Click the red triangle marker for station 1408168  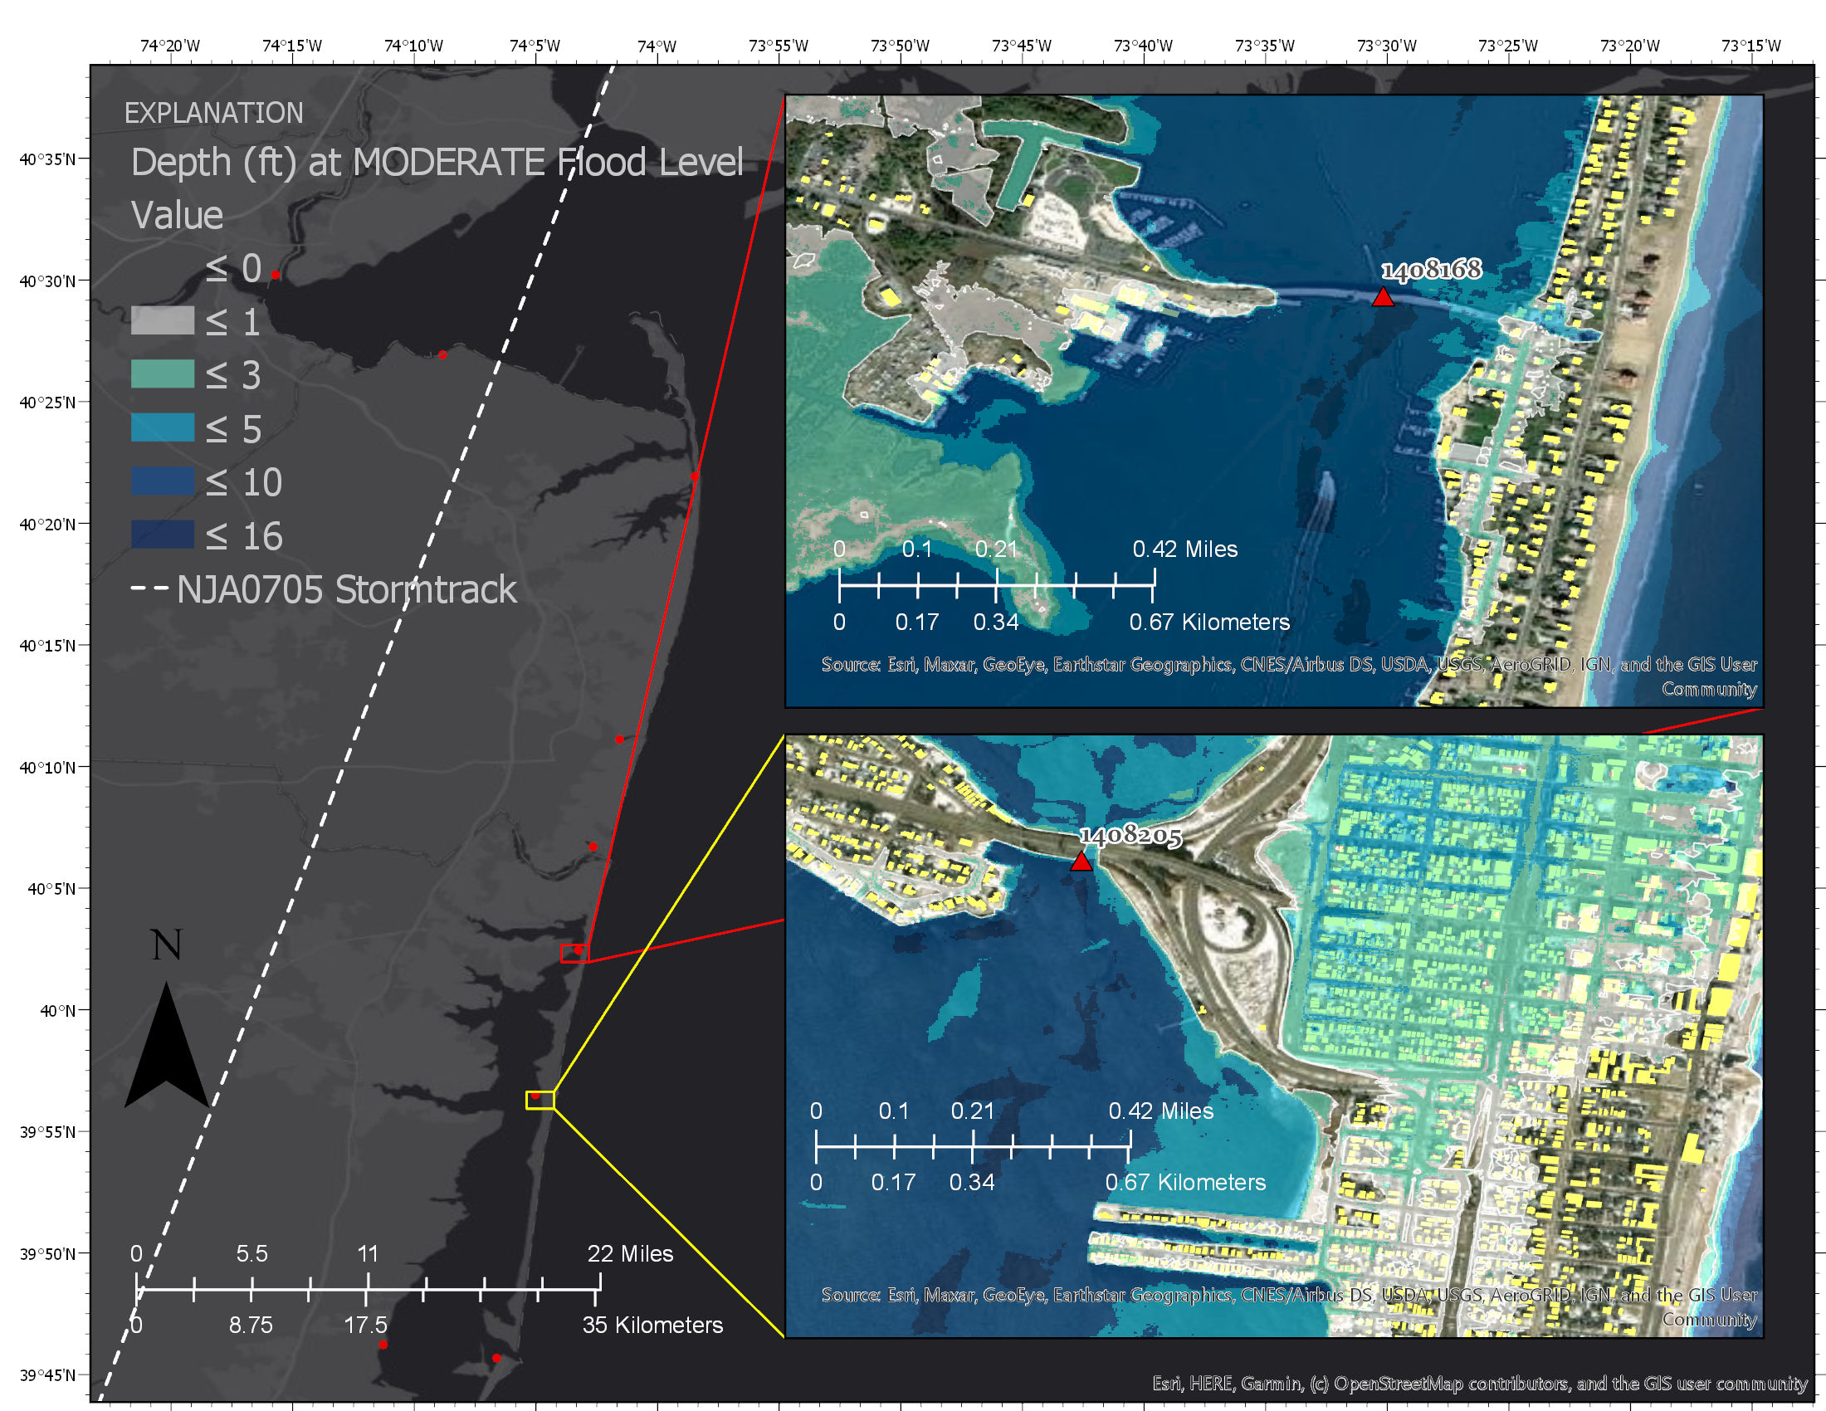tap(1383, 298)
